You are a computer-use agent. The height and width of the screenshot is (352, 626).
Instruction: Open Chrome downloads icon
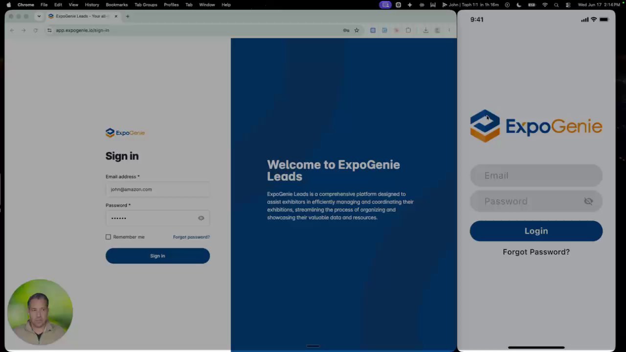click(x=426, y=30)
